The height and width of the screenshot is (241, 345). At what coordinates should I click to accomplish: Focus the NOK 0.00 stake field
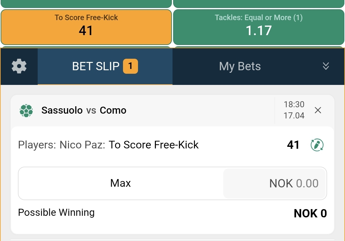point(275,184)
